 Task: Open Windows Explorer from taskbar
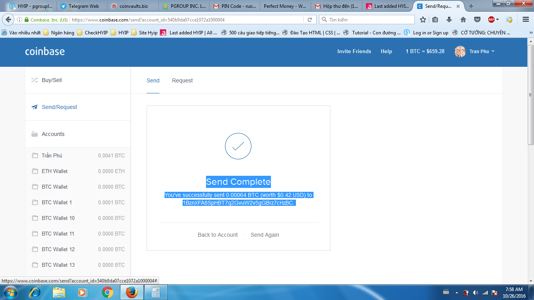[x=59, y=292]
